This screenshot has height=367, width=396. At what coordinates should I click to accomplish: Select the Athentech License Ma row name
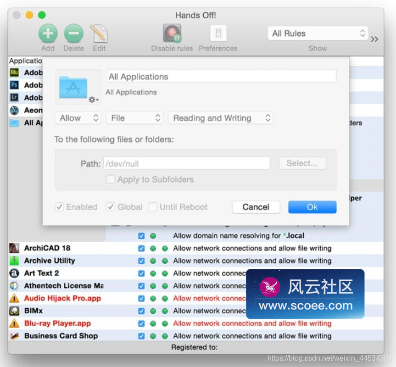(64, 286)
